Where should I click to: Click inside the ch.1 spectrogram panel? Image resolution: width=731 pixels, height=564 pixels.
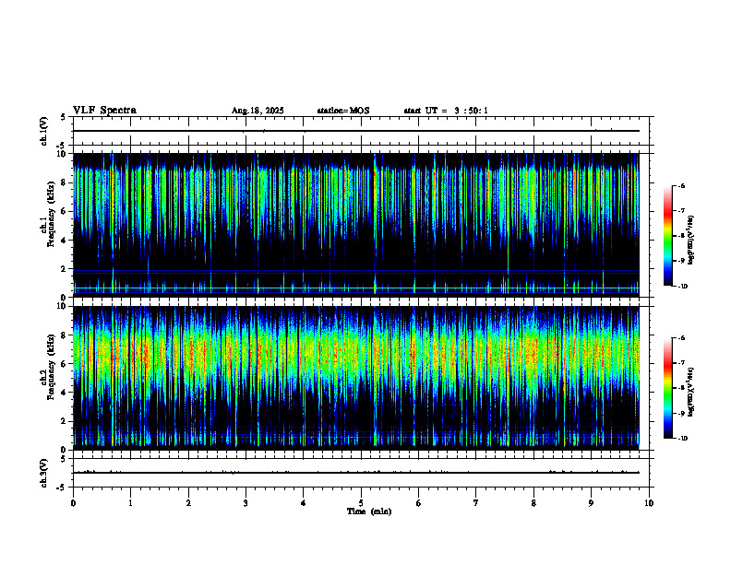[355, 225]
